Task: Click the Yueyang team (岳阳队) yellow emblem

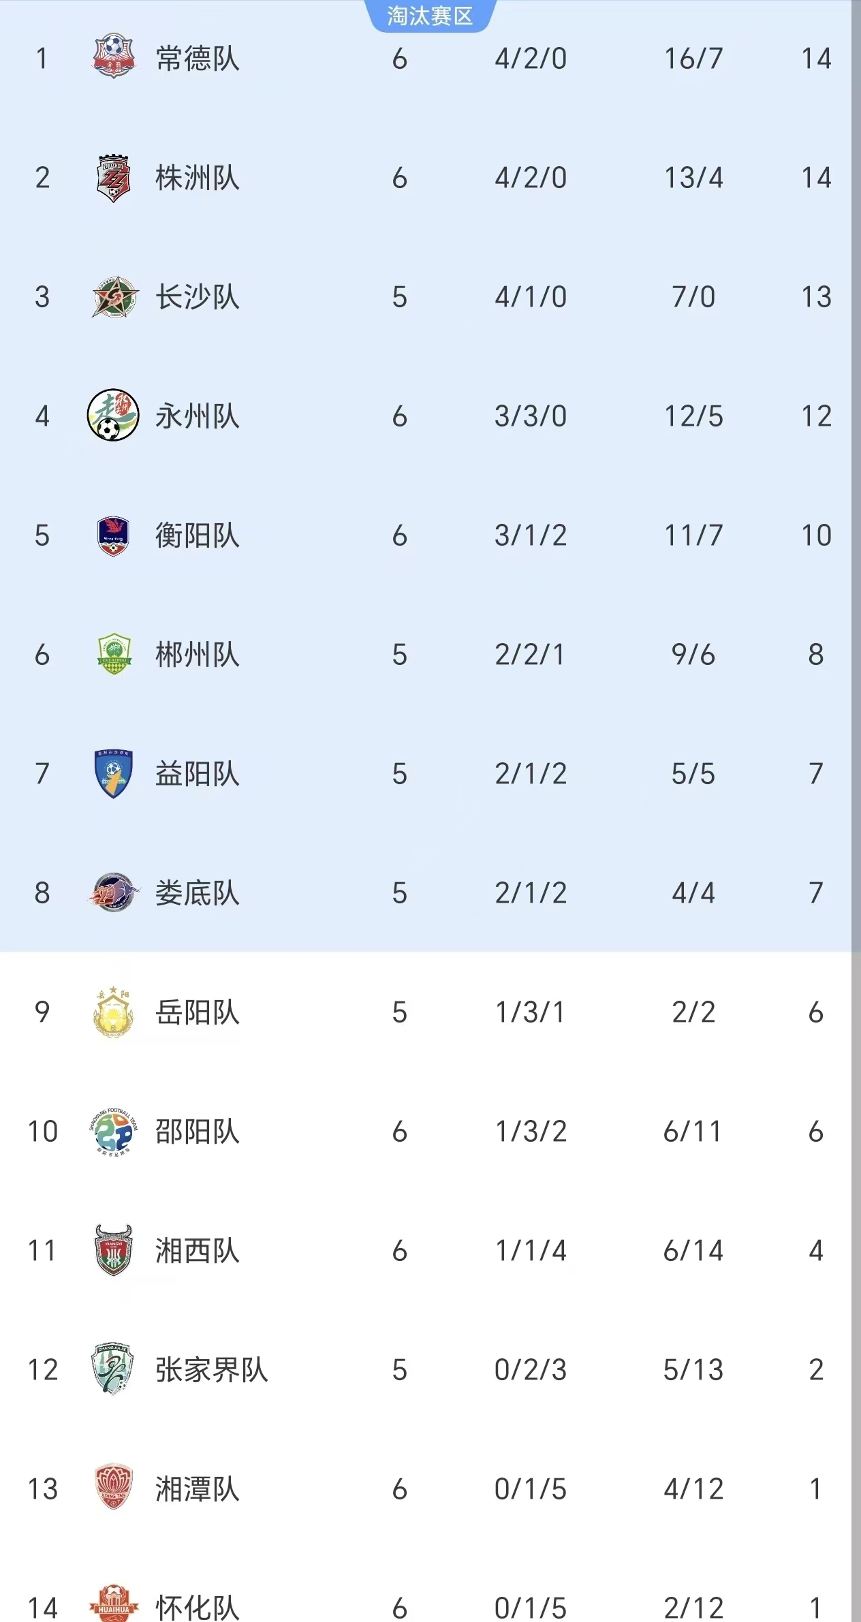Action: [x=113, y=1012]
